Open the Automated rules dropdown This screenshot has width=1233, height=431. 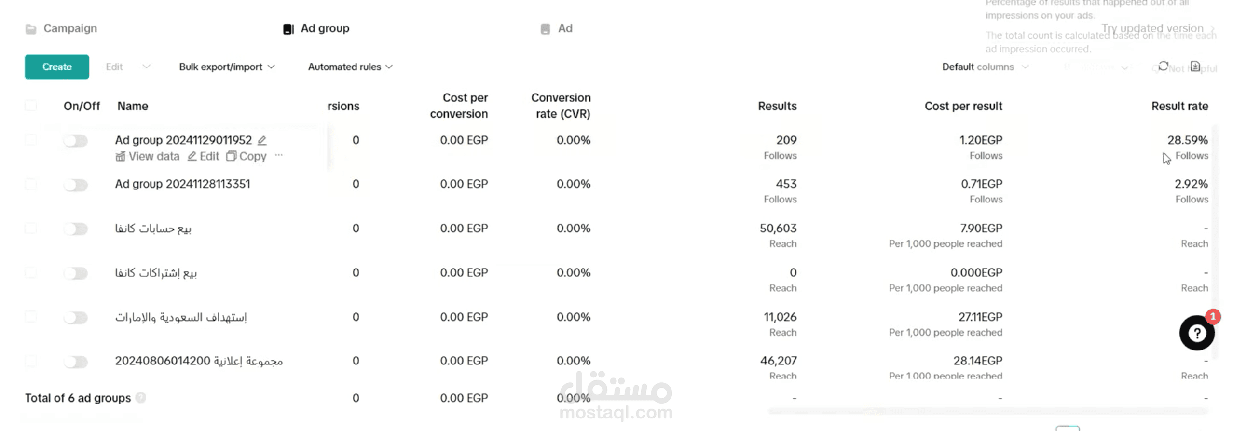(350, 67)
